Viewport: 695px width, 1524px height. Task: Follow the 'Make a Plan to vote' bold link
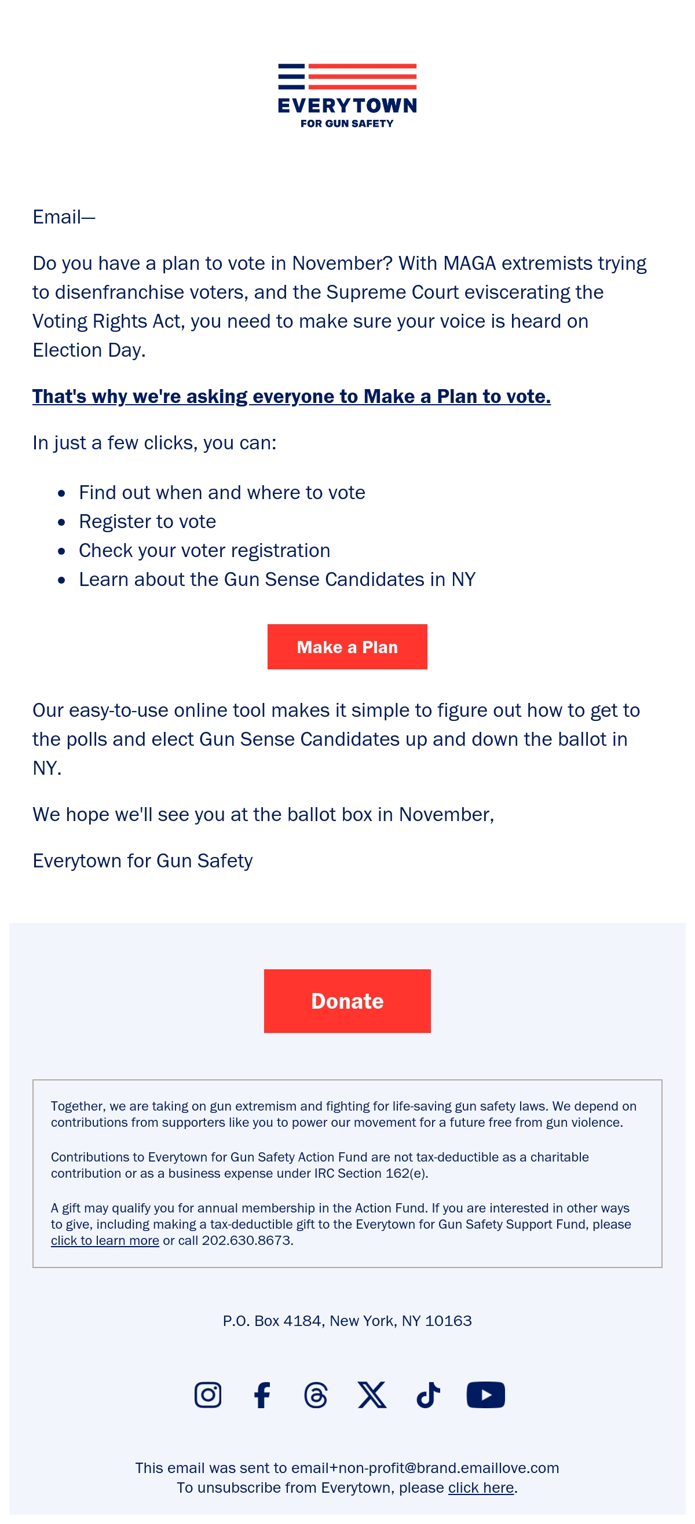tap(291, 396)
